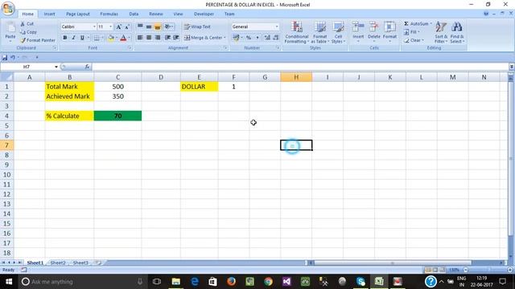Select cell C4 containing 70
Screen dimensions: 515x289
pos(117,116)
